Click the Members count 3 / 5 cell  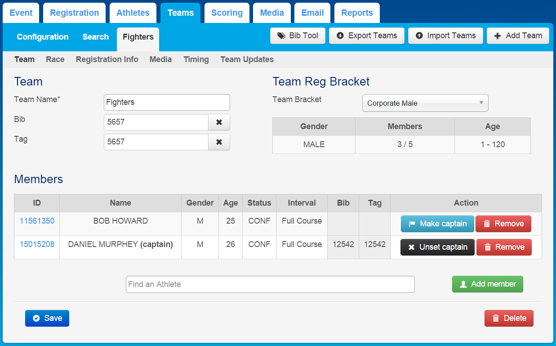405,144
